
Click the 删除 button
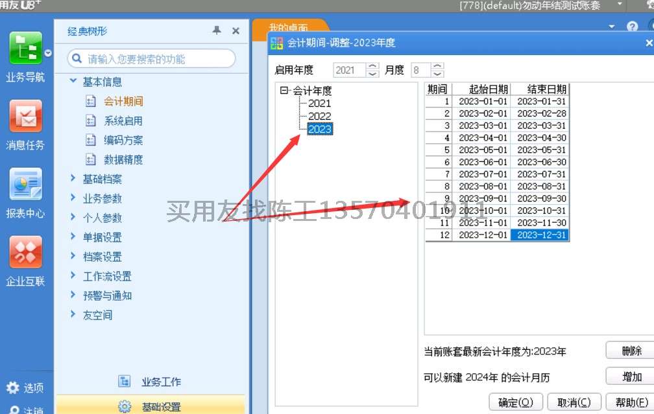631,351
